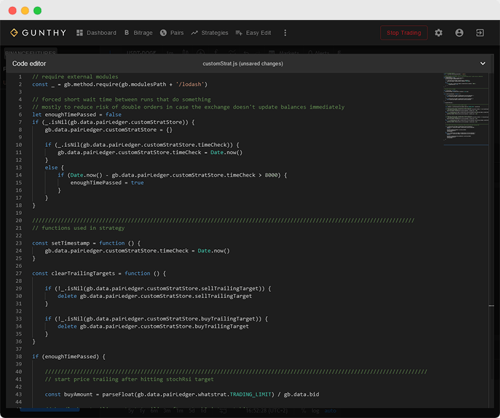Click the '// functions used in strategy' comment
This screenshot has height=418, width=500.
tap(78, 228)
